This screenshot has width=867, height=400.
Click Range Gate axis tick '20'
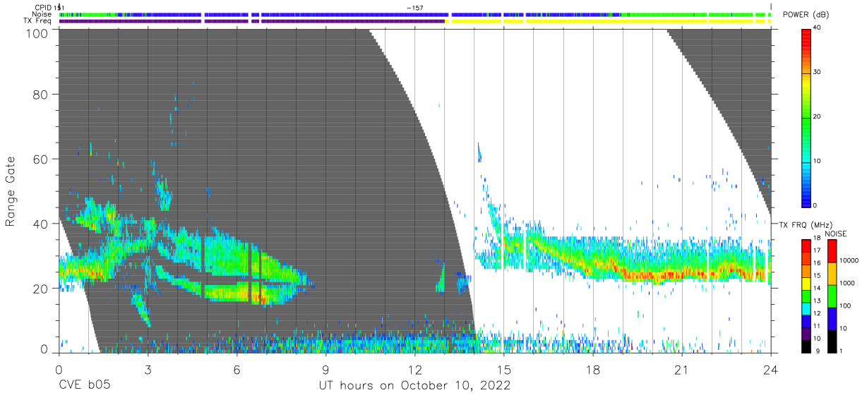tap(42, 289)
